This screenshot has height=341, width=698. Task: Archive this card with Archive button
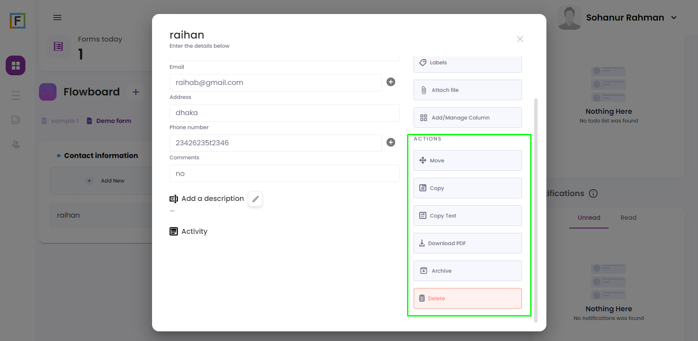(468, 271)
